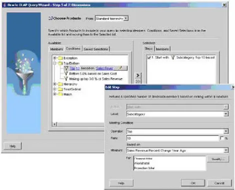This screenshot has width=235, height=190.
Task: Click the Choose Products dimension icon
Action: [50, 18]
